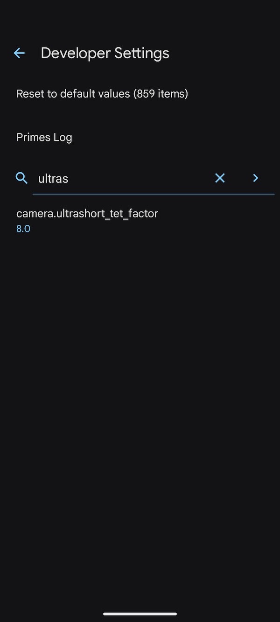
Task: Tap the home gesture bar at bottom
Action: click(x=140, y=614)
